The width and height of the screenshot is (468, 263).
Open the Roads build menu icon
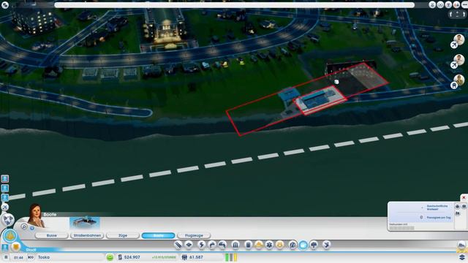click(178, 245)
